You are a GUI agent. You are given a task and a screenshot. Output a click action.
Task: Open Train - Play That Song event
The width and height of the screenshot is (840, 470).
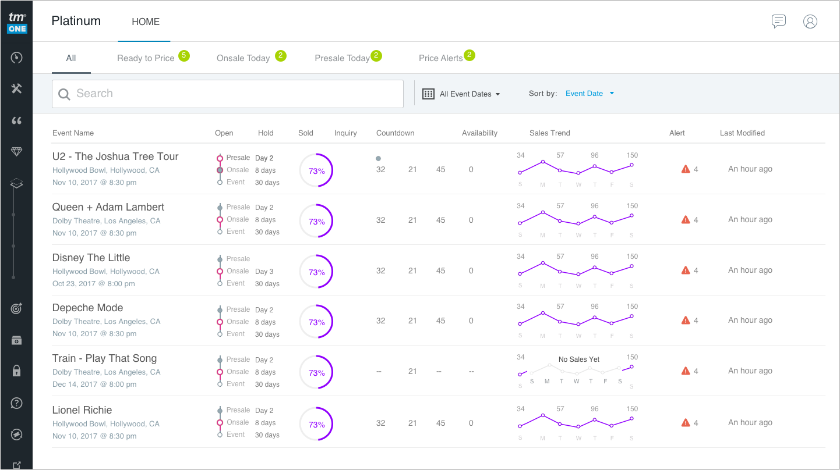coord(104,358)
